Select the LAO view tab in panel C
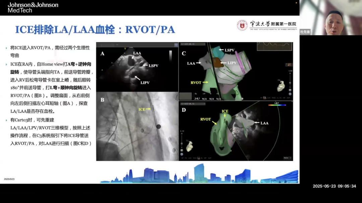The height and width of the screenshot is (203, 362). pyautogui.click(x=269, y=98)
